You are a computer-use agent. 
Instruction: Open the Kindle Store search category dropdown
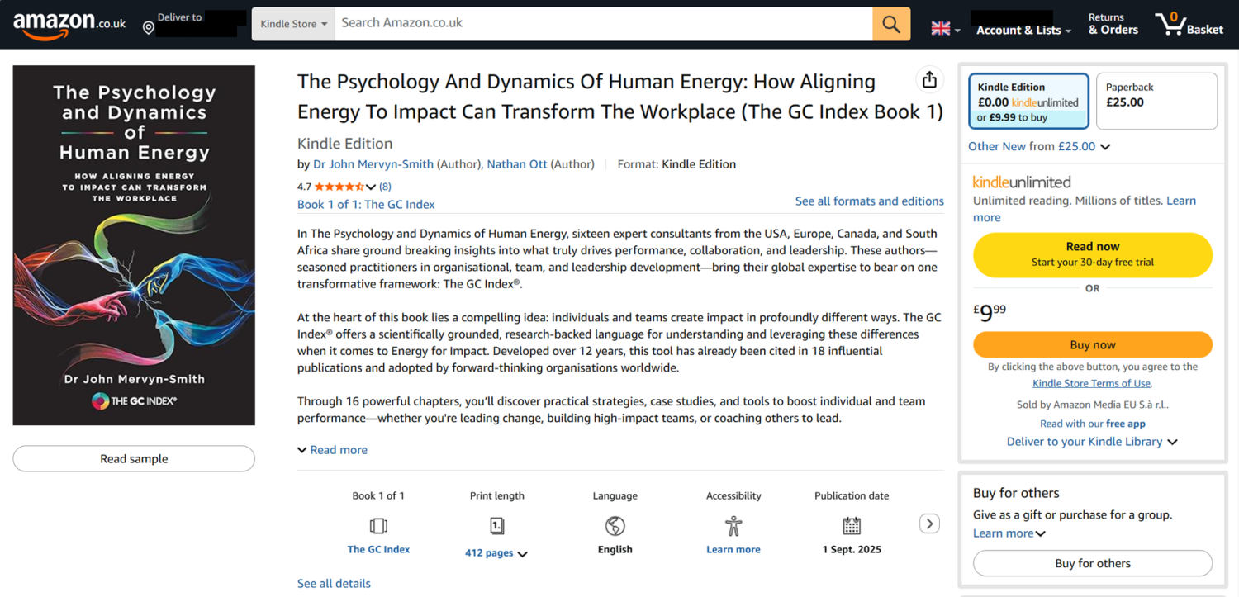click(293, 24)
